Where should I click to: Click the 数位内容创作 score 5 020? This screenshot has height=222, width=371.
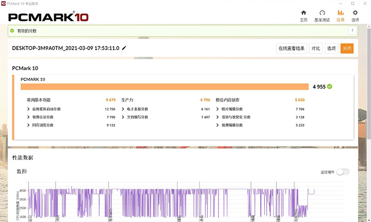(x=300, y=100)
